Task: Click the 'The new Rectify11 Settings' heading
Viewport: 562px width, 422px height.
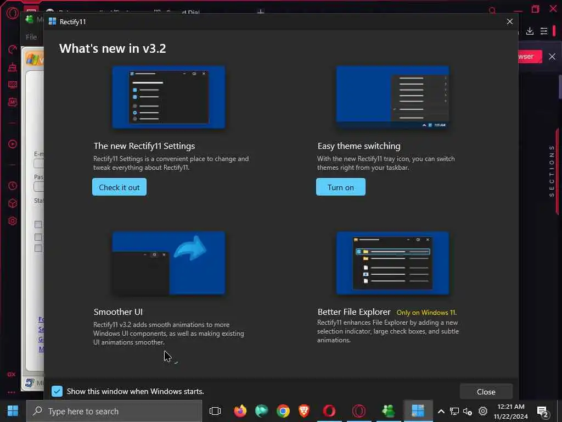Action: (144, 146)
